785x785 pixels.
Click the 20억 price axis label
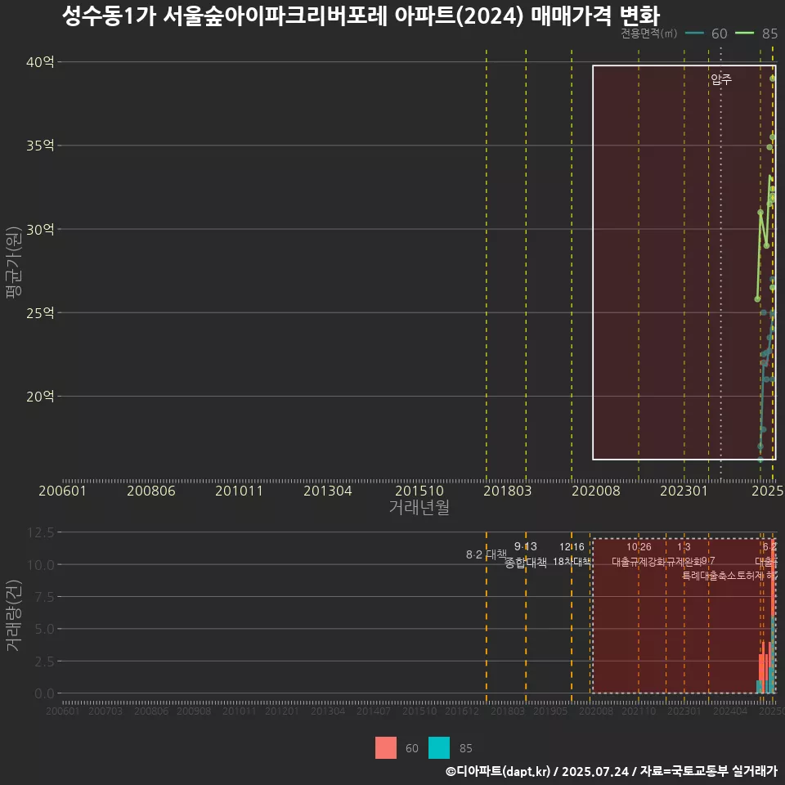pyautogui.click(x=40, y=397)
